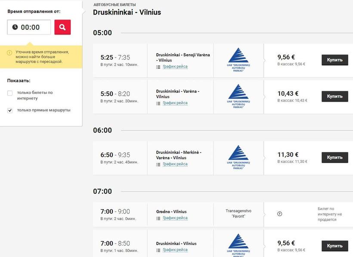Select the Druskininkai - Varėna - Vilnius route name
The height and width of the screenshot is (257, 353).
tap(178, 94)
